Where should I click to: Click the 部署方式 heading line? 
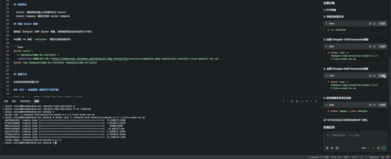coord(20,74)
